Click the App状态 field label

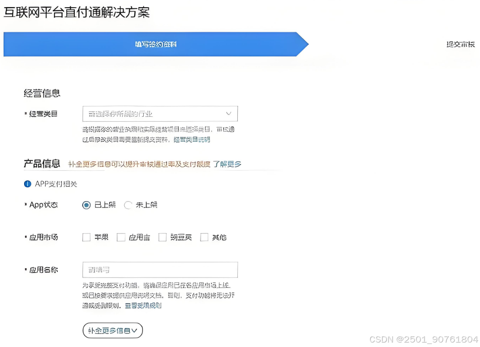coord(43,205)
